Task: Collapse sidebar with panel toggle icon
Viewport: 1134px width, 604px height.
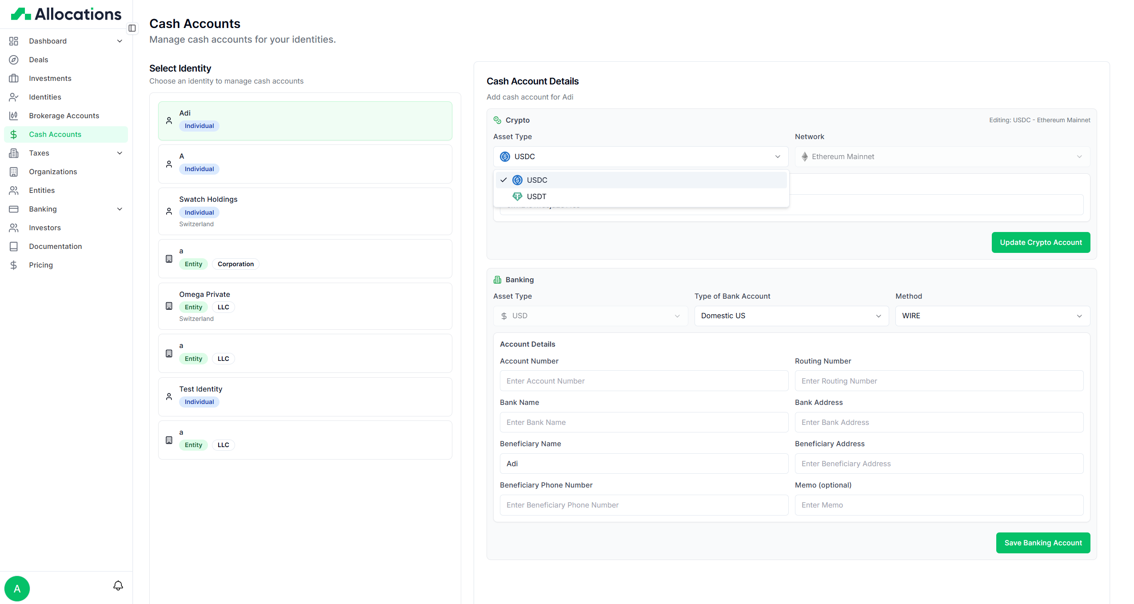Action: click(132, 28)
